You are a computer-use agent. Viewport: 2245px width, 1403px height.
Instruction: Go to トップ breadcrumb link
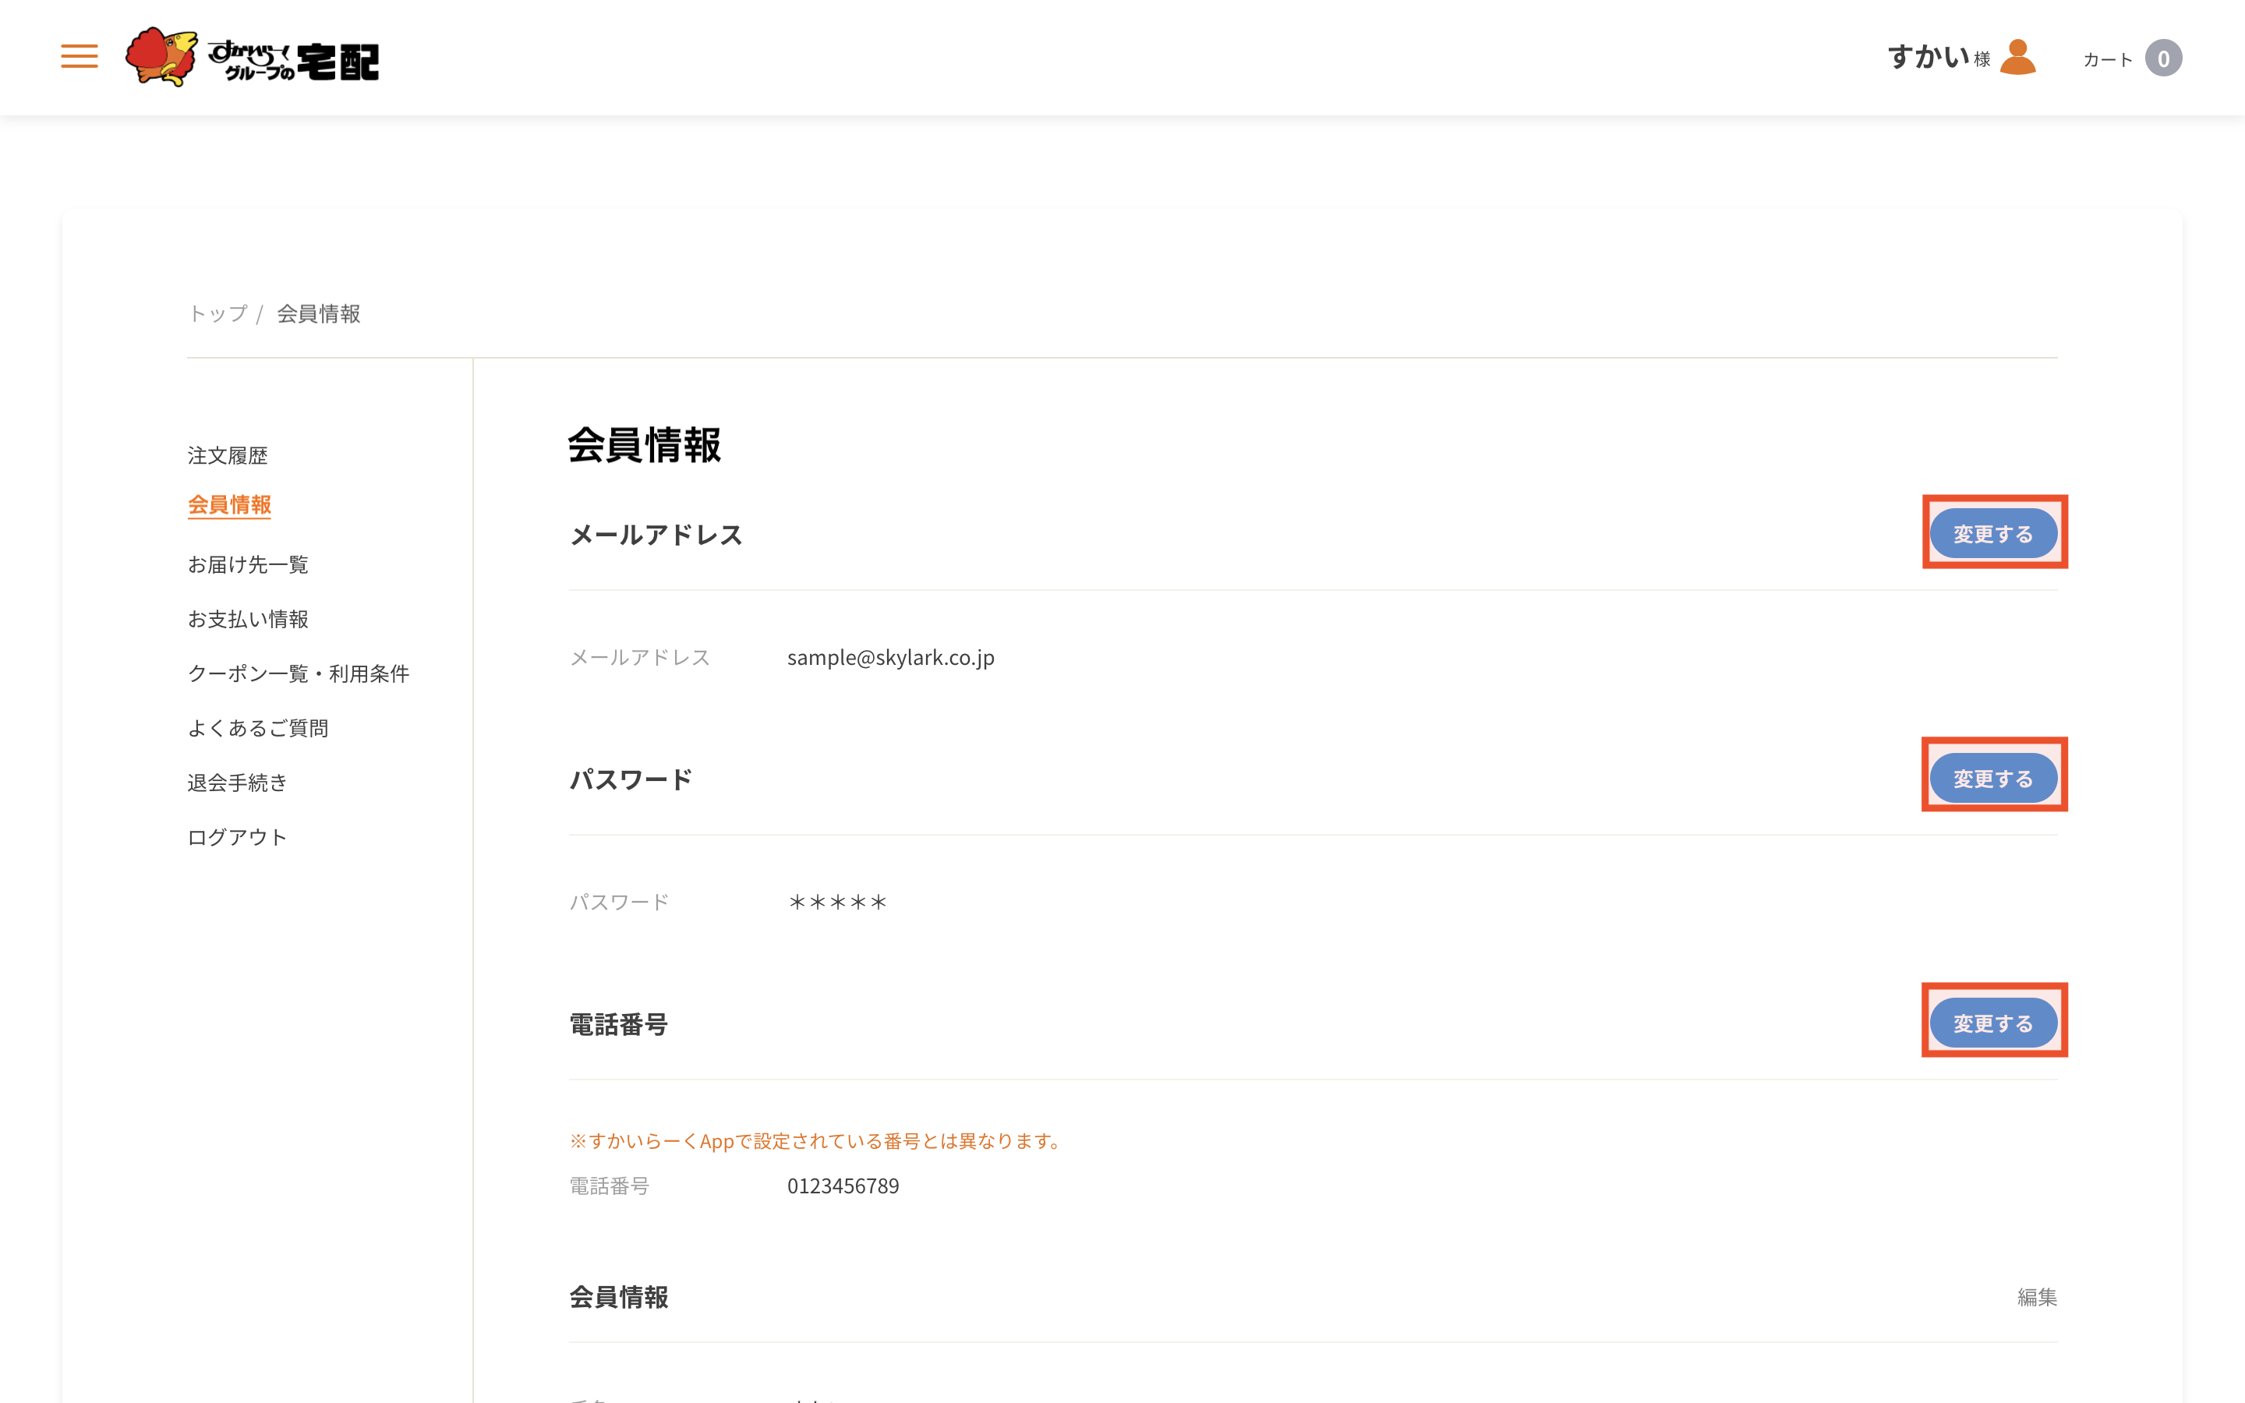point(218,313)
